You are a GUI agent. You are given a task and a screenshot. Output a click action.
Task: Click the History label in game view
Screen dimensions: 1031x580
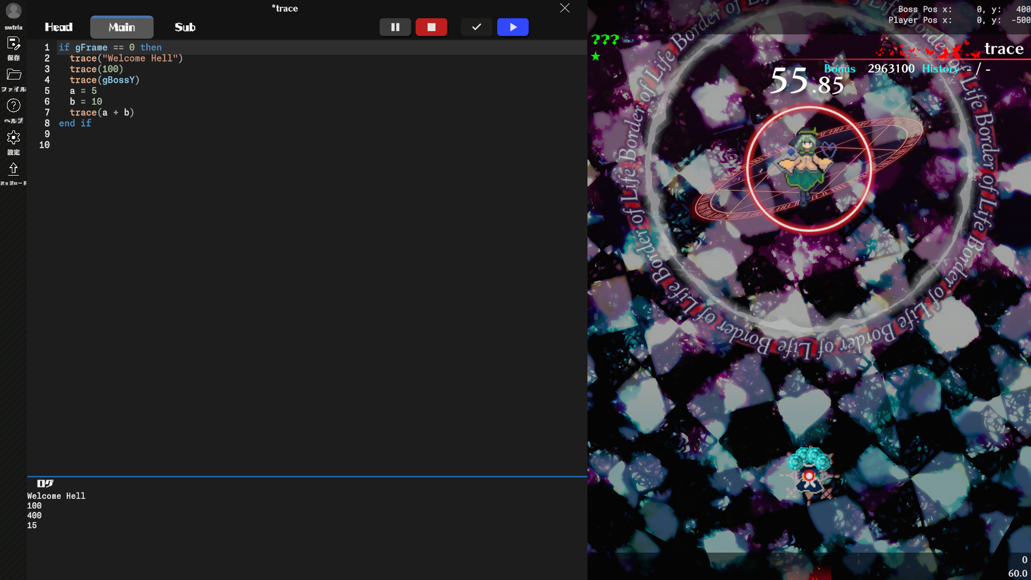coord(941,69)
